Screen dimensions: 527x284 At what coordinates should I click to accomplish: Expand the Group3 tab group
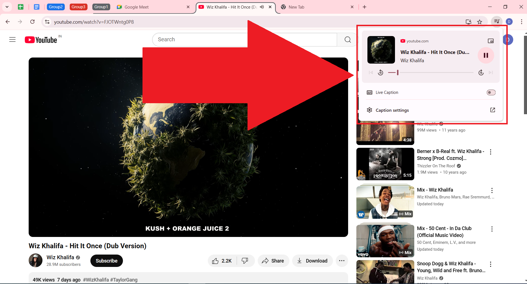pos(79,7)
